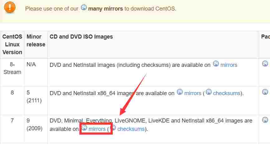Click globe icon before CentOS 7 checksums link
The image size is (270, 148).
[113, 128]
